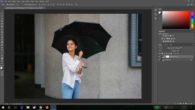
Task: Open the Color panel flyout menu
Action: (x=194, y=9)
